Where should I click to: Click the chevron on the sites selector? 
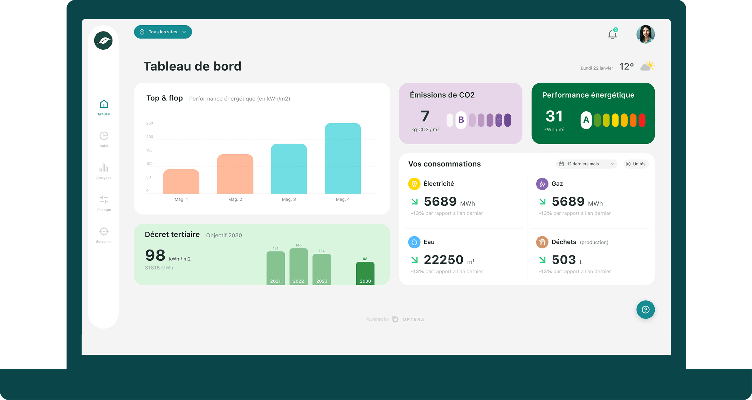[x=184, y=32]
